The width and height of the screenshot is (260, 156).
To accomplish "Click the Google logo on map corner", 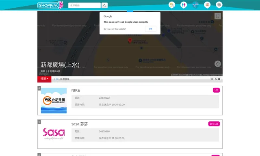I will [x=43, y=74].
